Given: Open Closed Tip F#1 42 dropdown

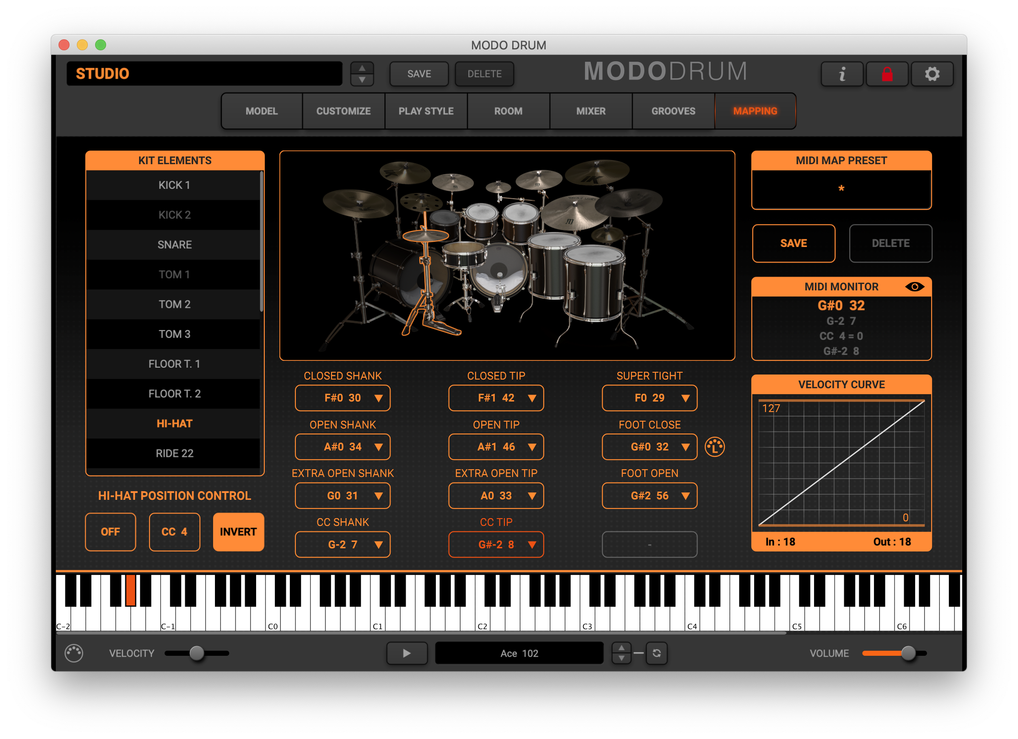Looking at the screenshot, I should [496, 398].
